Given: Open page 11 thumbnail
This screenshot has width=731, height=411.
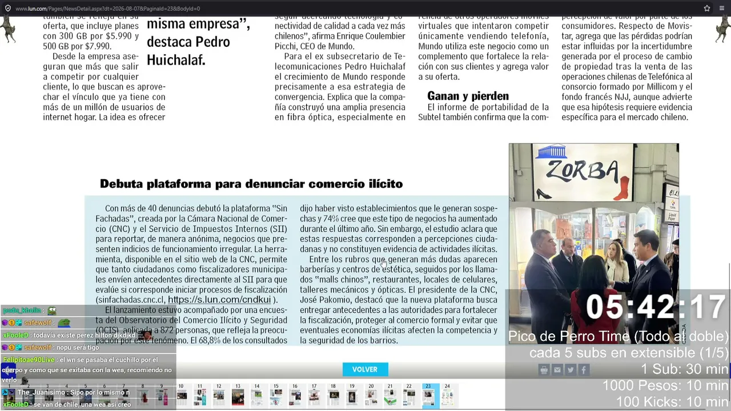Looking at the screenshot, I should tap(200, 395).
